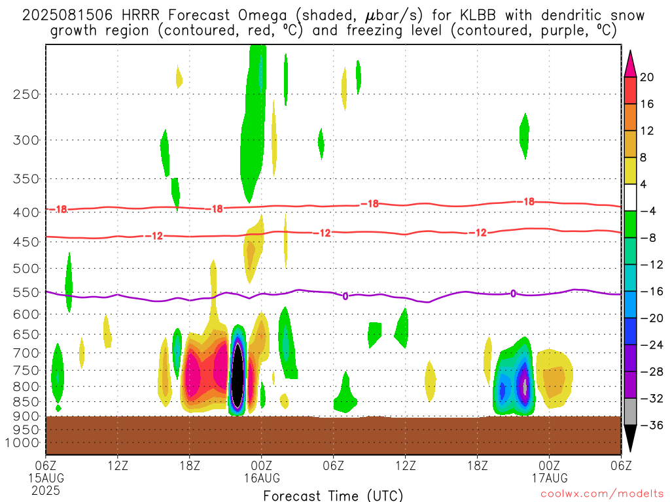The height and width of the screenshot is (502, 670).
Task: Pick the bright green -4 to -8 swatch
Action: coord(630,224)
